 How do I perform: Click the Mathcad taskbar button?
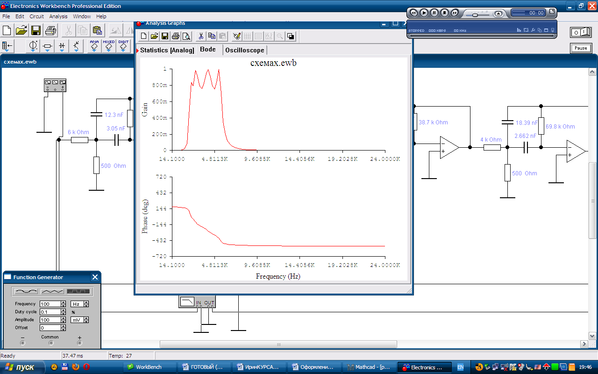coord(369,367)
